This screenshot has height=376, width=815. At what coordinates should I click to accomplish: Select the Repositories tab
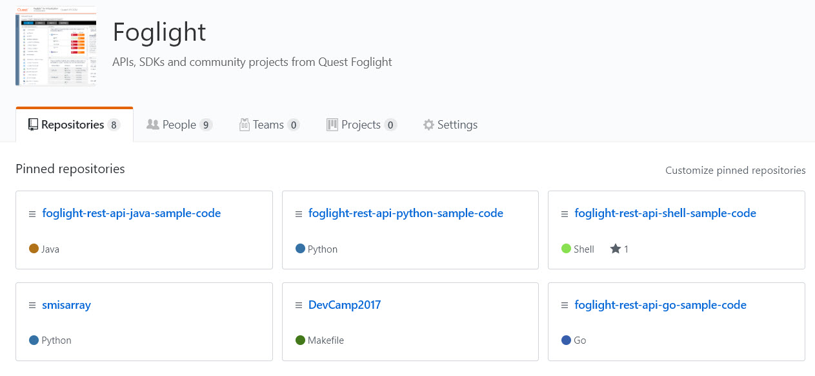click(x=74, y=125)
